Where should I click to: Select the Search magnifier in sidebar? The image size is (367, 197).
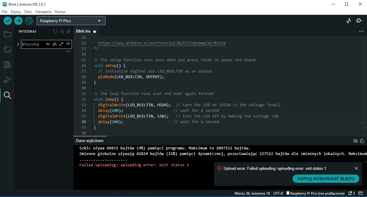(7, 95)
